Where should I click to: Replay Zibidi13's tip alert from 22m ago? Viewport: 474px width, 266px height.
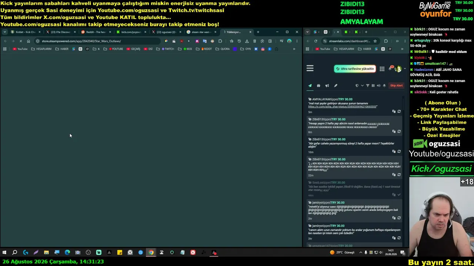click(399, 175)
